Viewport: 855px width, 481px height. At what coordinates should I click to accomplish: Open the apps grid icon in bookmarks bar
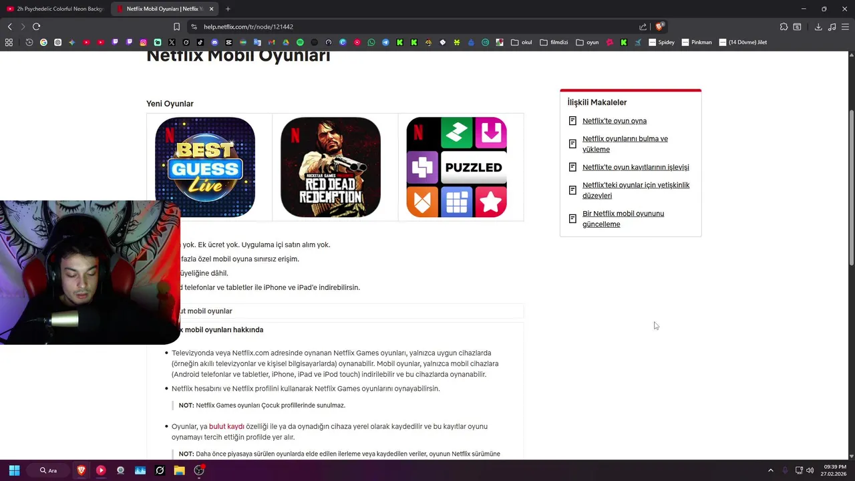point(9,42)
